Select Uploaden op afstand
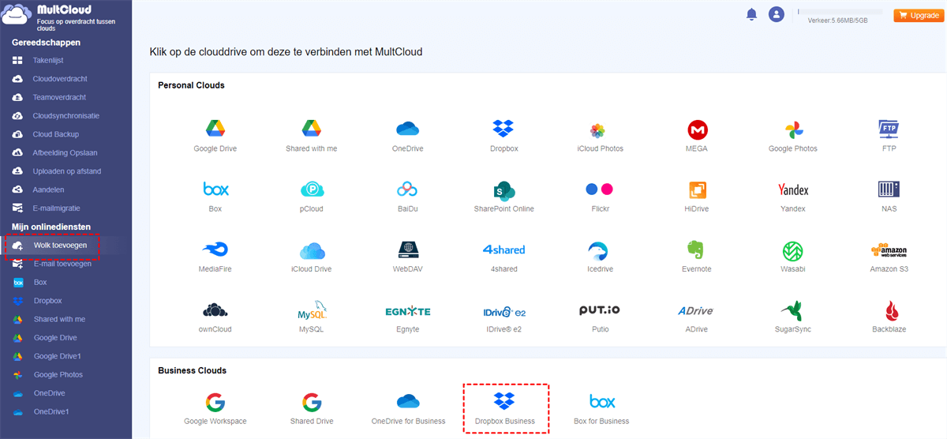The width and height of the screenshot is (947, 439). (x=66, y=171)
